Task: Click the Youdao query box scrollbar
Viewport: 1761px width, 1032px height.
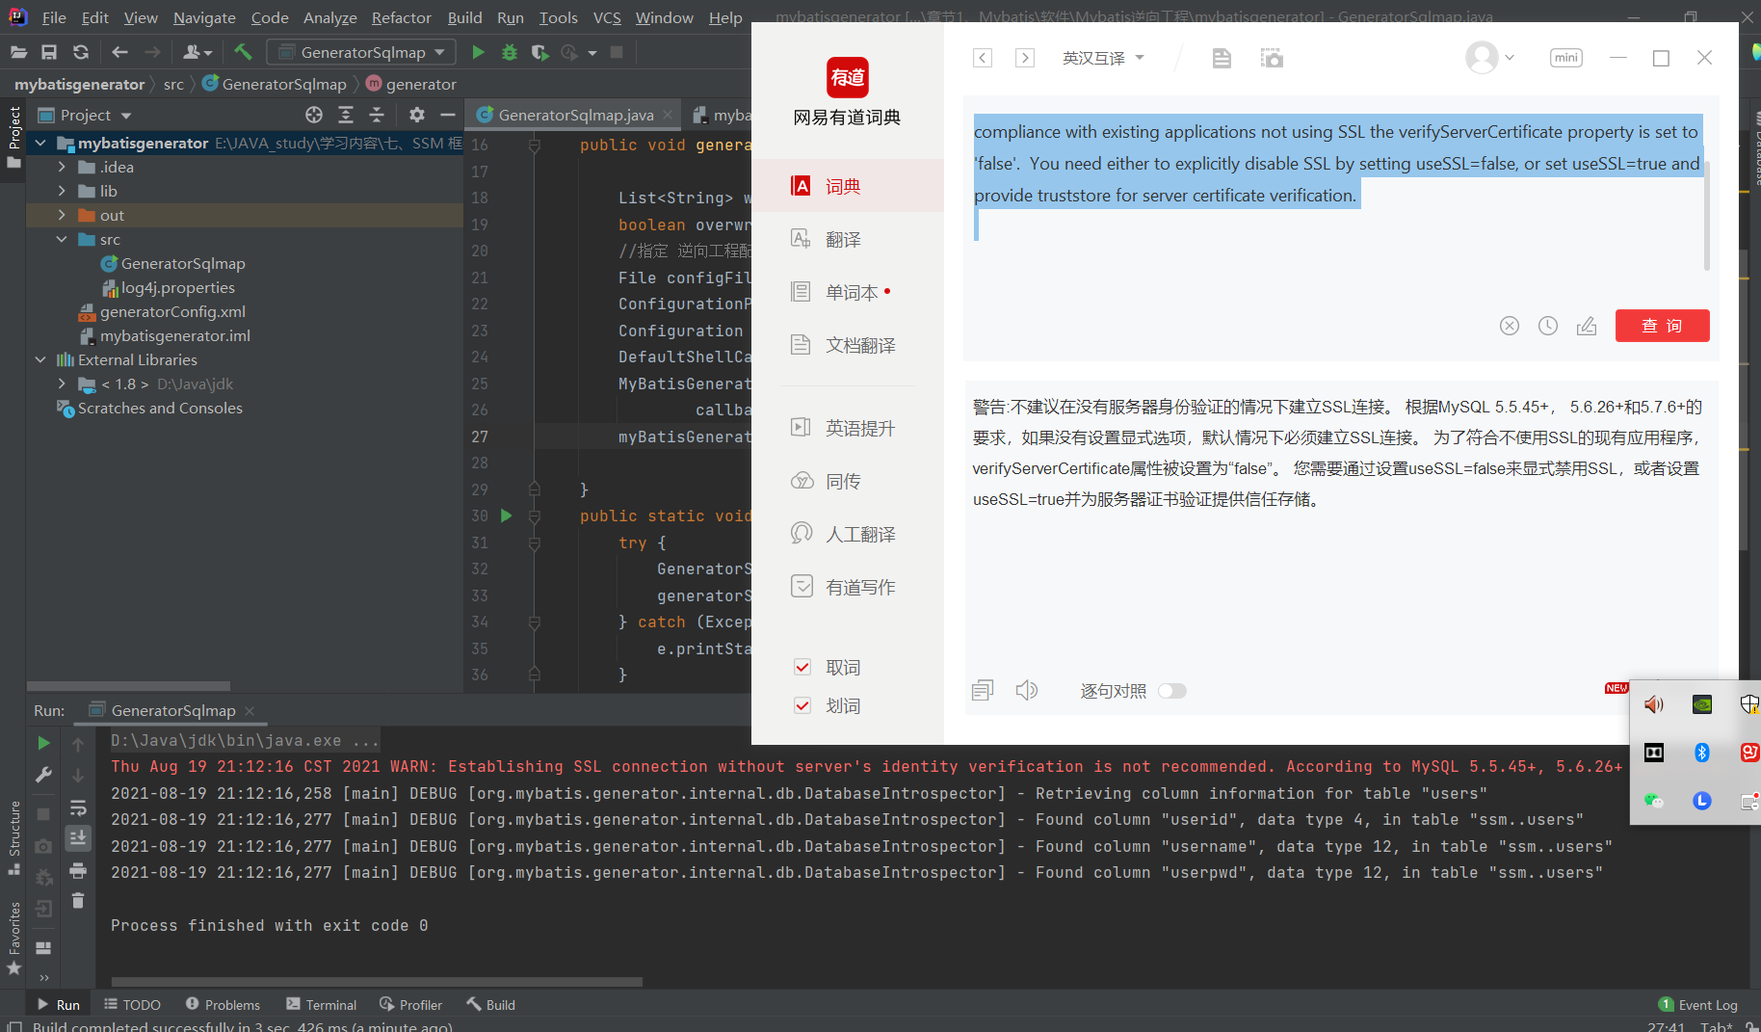Action: pos(1706,214)
